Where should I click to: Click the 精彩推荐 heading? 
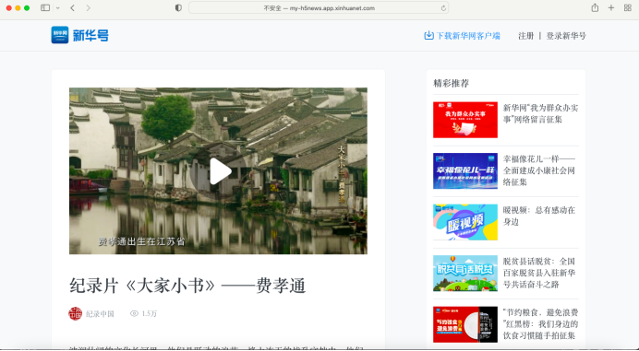coord(452,84)
